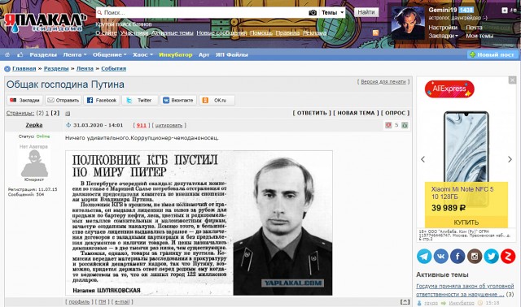Share the topic via Facebook button
This screenshot has height=307, width=521.
point(102,100)
